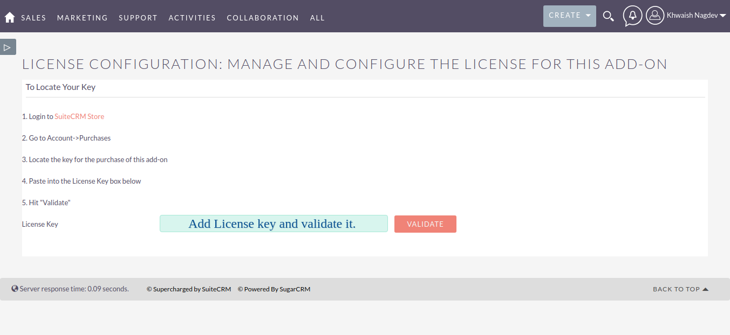
Task: Click the License Configuration page title
Action: (x=345, y=64)
